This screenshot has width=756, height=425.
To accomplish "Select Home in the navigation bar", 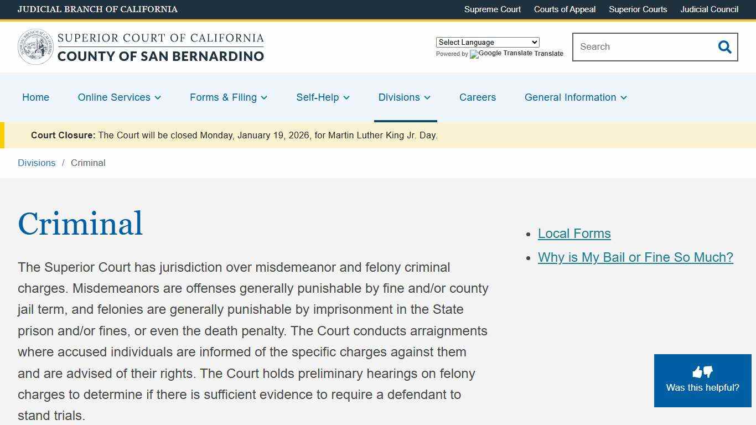I will tap(35, 97).
